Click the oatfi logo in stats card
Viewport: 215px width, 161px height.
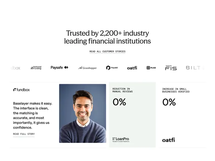click(x=168, y=140)
